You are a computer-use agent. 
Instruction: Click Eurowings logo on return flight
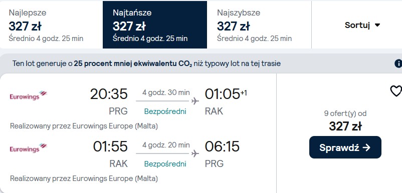(x=28, y=148)
